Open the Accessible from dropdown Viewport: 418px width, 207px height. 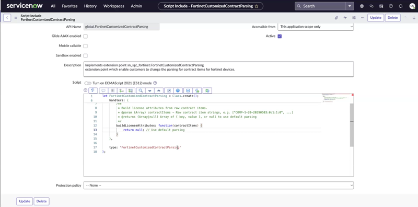click(316, 27)
